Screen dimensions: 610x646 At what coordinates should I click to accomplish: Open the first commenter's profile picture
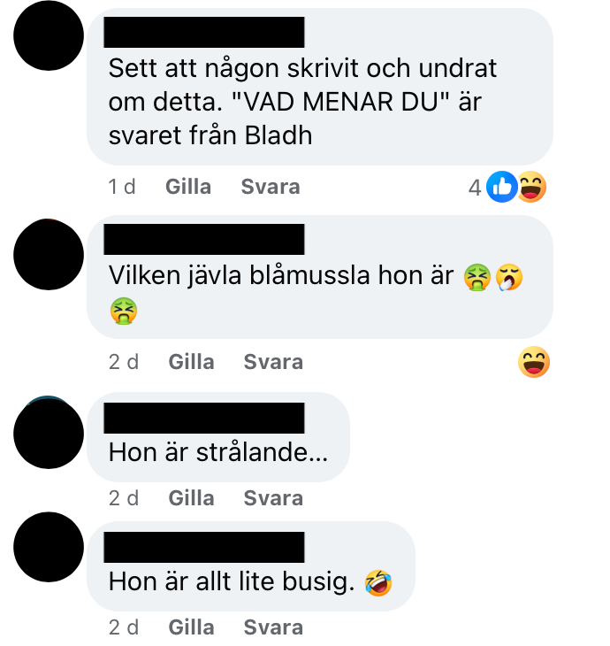click(49, 35)
